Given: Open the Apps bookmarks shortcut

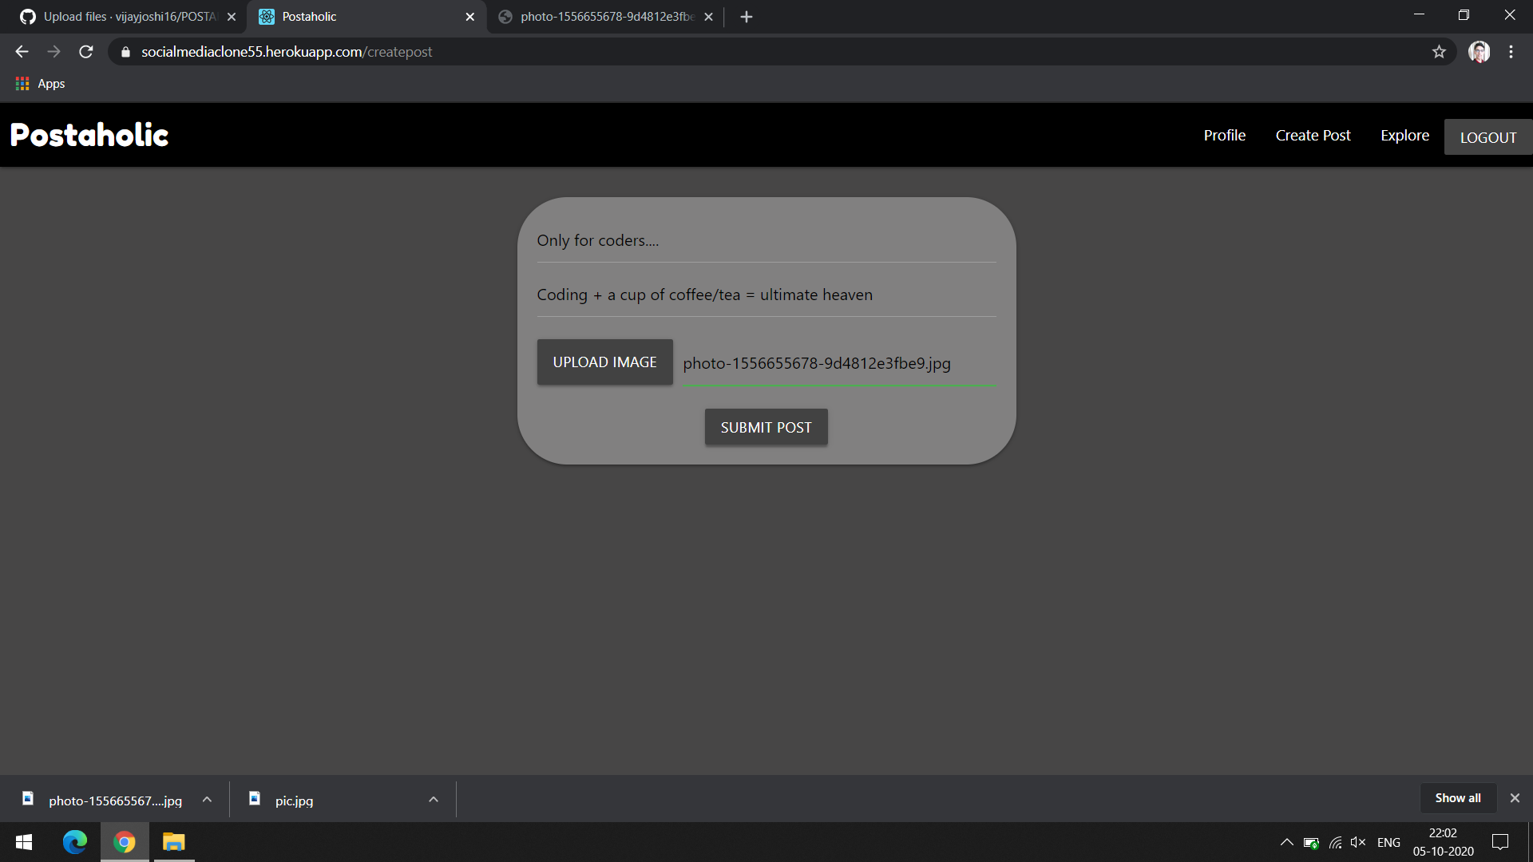Looking at the screenshot, I should [40, 84].
